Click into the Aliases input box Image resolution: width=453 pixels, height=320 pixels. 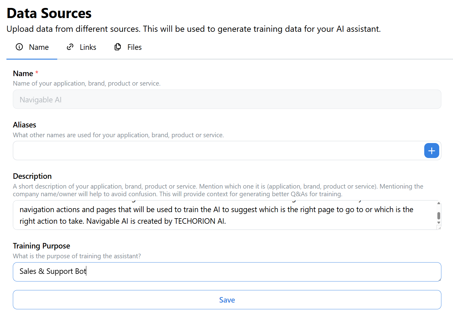(218, 151)
